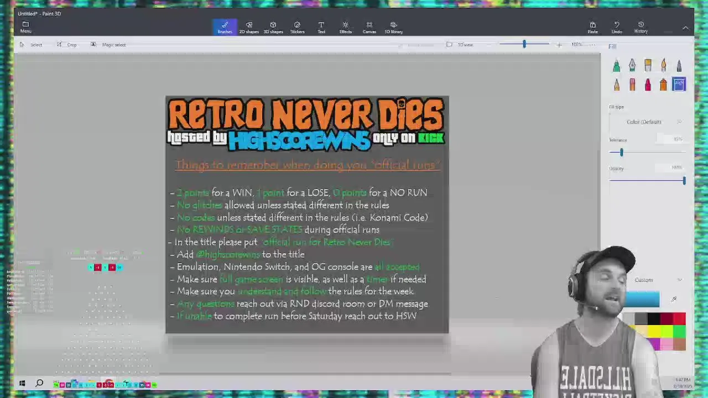Open the Stickers tab
Screen dimensions: 708x398
(x=297, y=27)
